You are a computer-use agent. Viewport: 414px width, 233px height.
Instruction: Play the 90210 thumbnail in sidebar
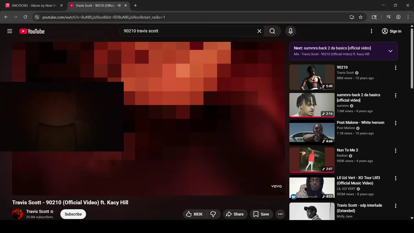pyautogui.click(x=312, y=77)
